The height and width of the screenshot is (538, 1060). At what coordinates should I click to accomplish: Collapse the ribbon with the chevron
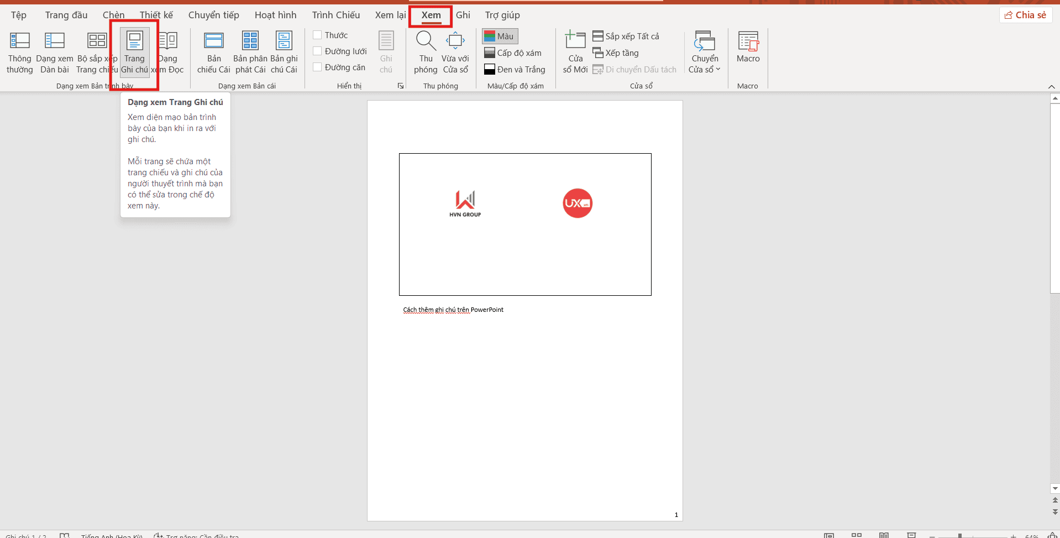(1052, 87)
